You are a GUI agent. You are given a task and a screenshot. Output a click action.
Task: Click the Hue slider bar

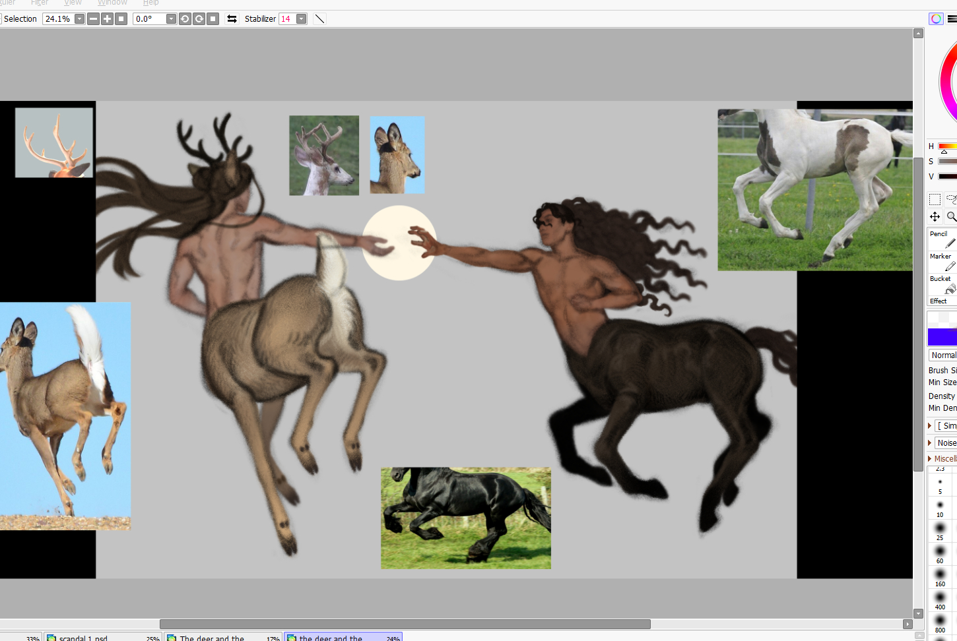(947, 146)
